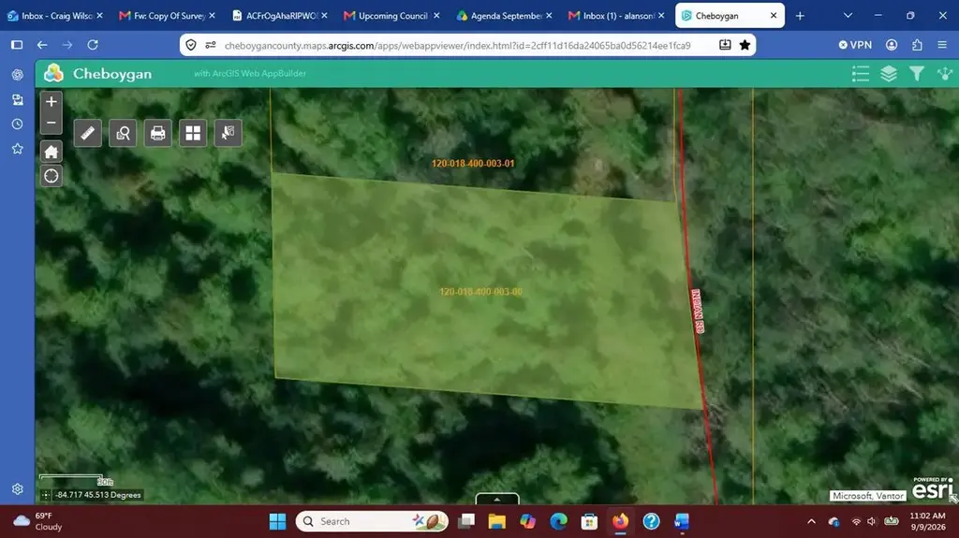Open the rightmost header widget icon

[944, 74]
